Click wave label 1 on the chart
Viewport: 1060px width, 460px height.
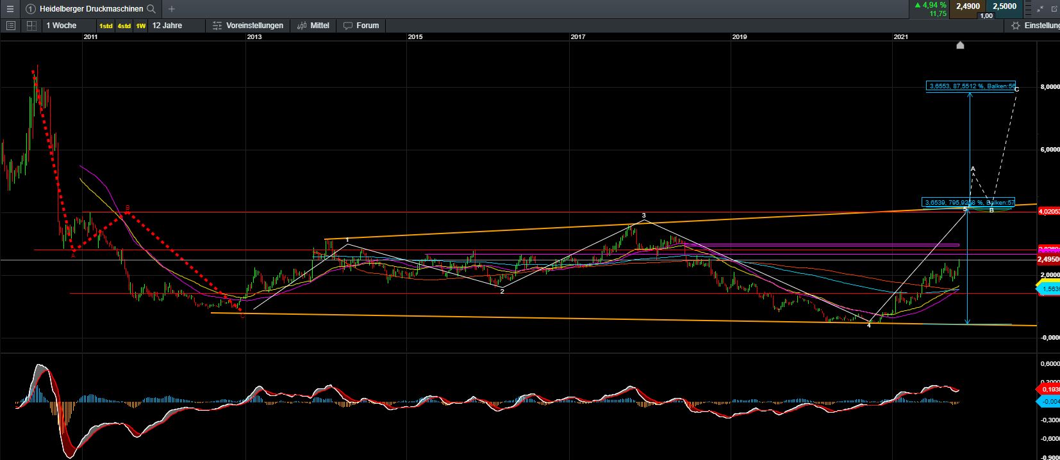[x=347, y=240]
